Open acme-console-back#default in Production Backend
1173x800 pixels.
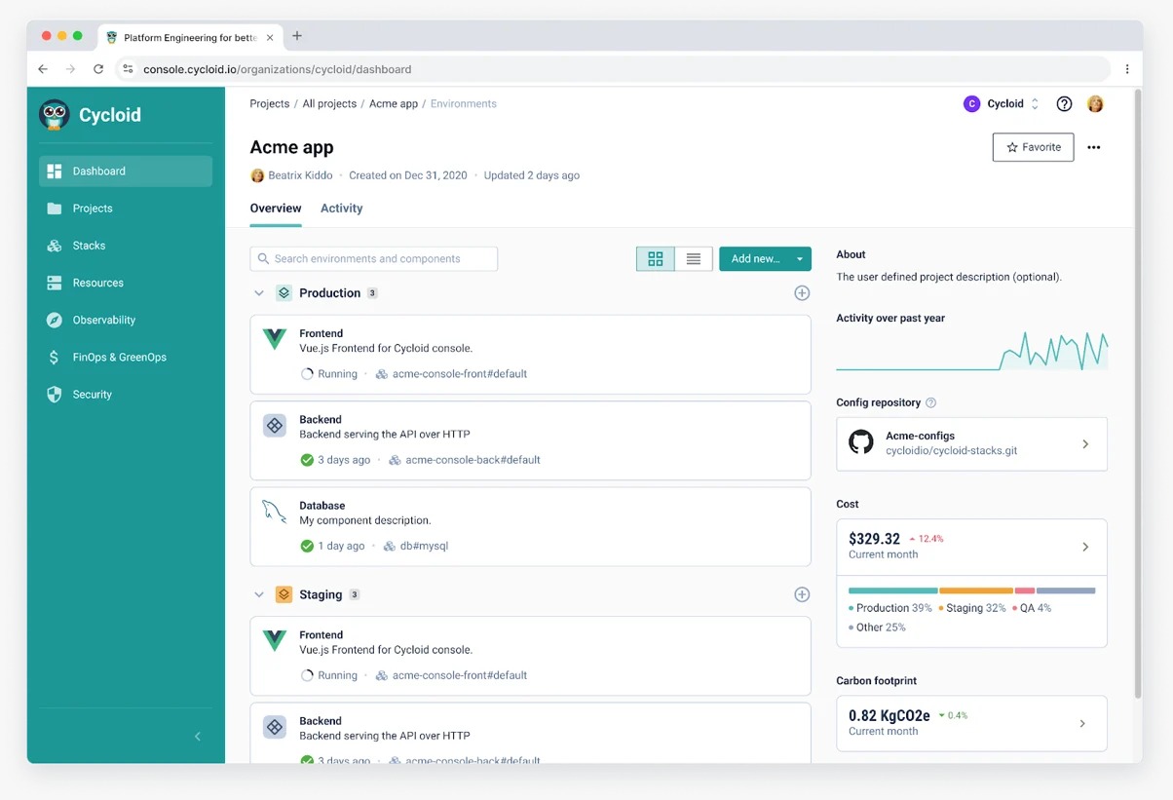(x=473, y=460)
